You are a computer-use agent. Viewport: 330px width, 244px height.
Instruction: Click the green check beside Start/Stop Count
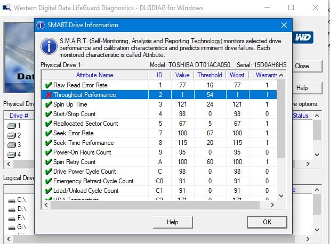pos(49,114)
